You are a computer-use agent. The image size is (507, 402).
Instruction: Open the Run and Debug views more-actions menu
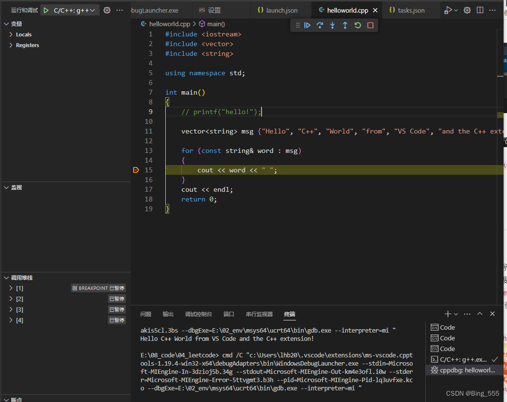(x=120, y=10)
